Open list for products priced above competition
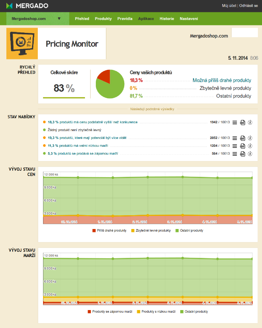This screenshot has width=262, height=328. pos(235,123)
